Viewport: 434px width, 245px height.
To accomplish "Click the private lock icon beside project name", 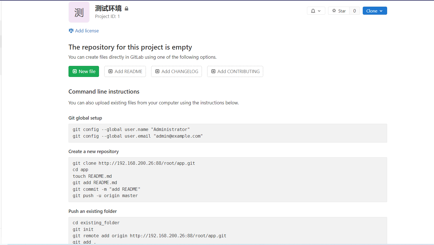I will [126, 9].
